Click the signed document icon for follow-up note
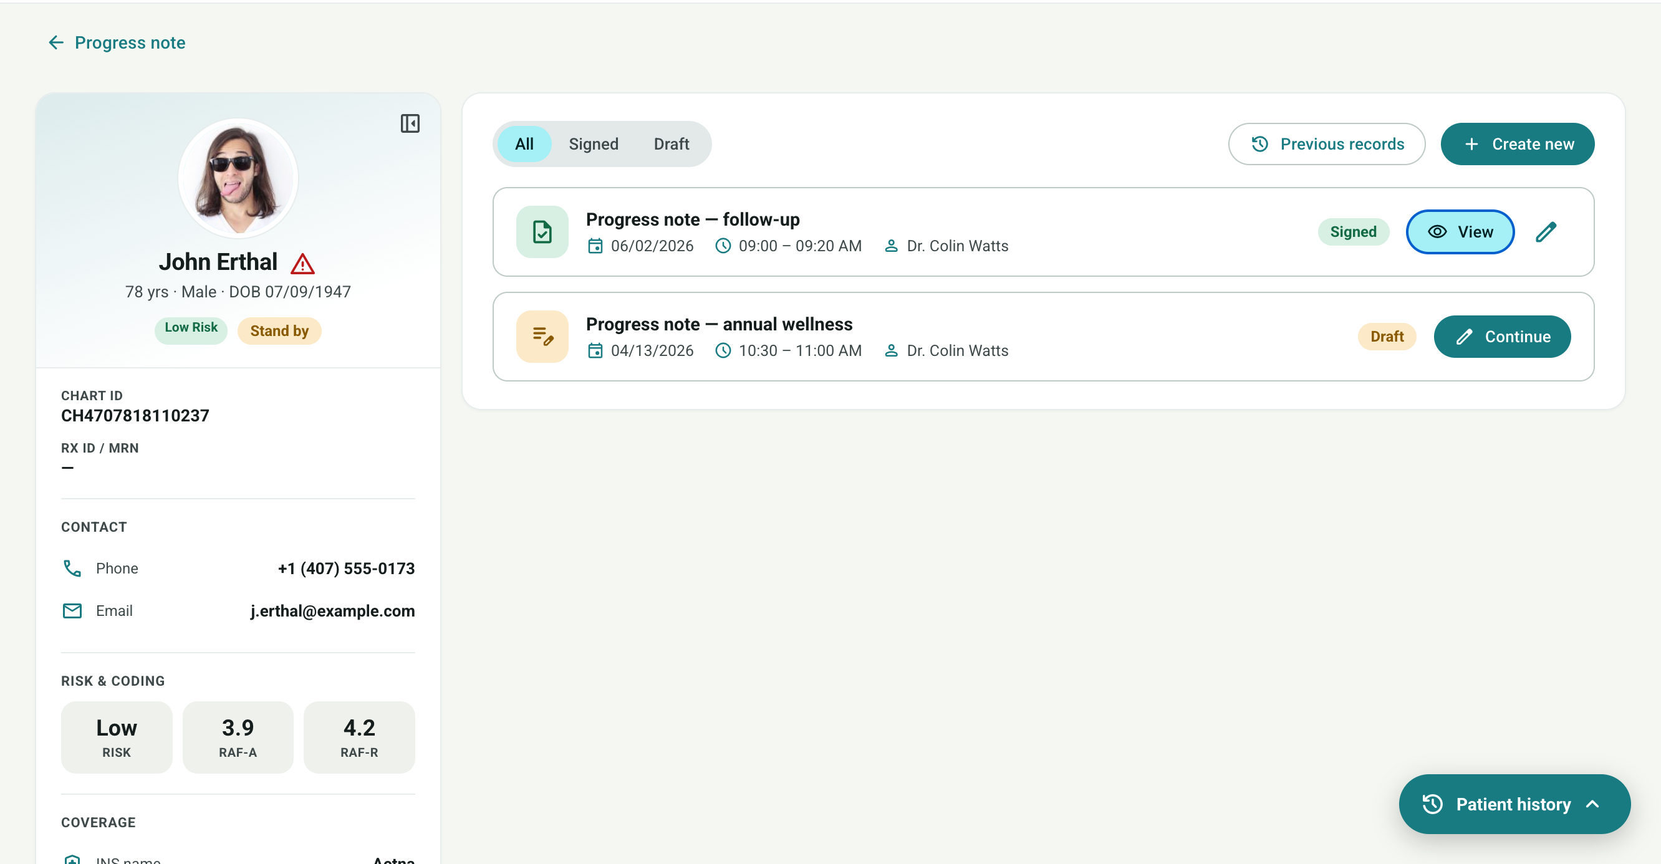The height and width of the screenshot is (864, 1661). click(542, 232)
